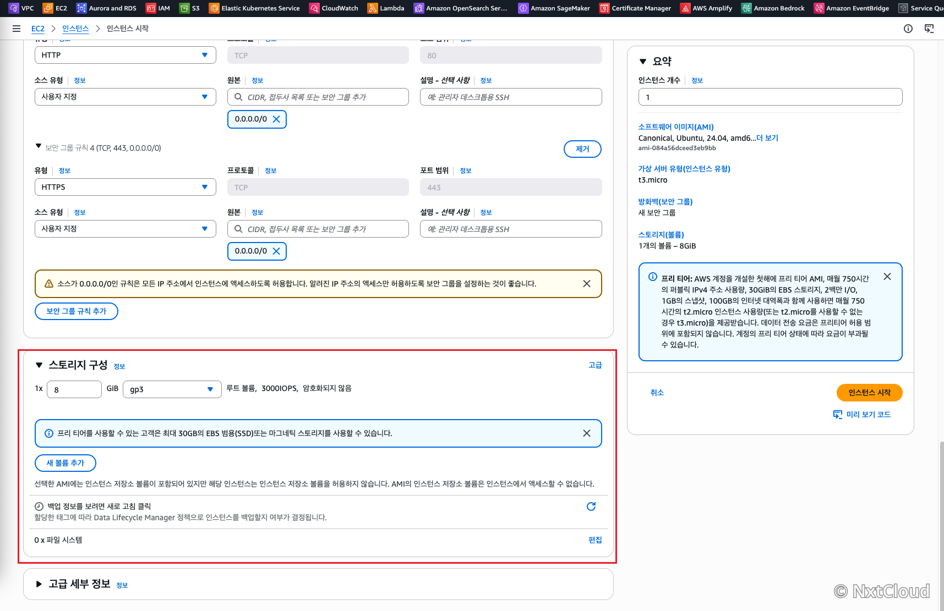944x611 pixels.
Task: Click the info panel icon in the header
Action: point(908,29)
